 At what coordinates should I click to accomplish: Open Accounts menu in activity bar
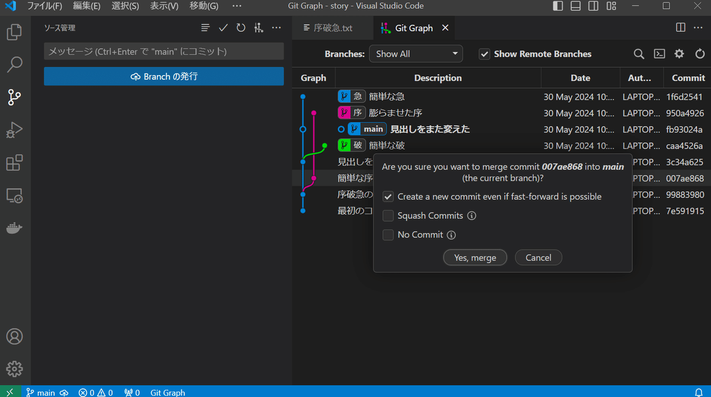point(15,337)
